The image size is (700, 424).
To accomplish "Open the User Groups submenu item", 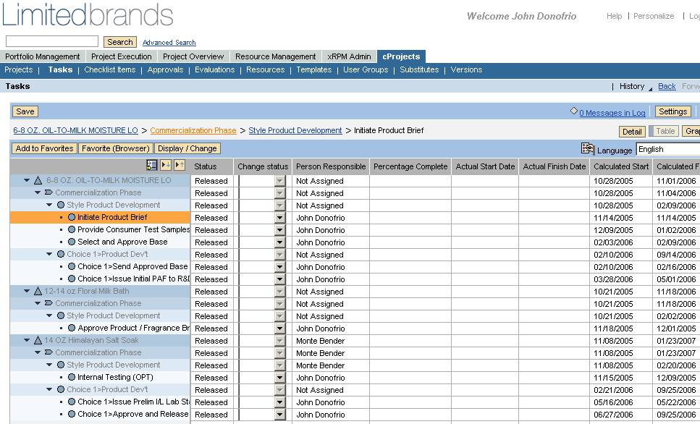I will [366, 69].
